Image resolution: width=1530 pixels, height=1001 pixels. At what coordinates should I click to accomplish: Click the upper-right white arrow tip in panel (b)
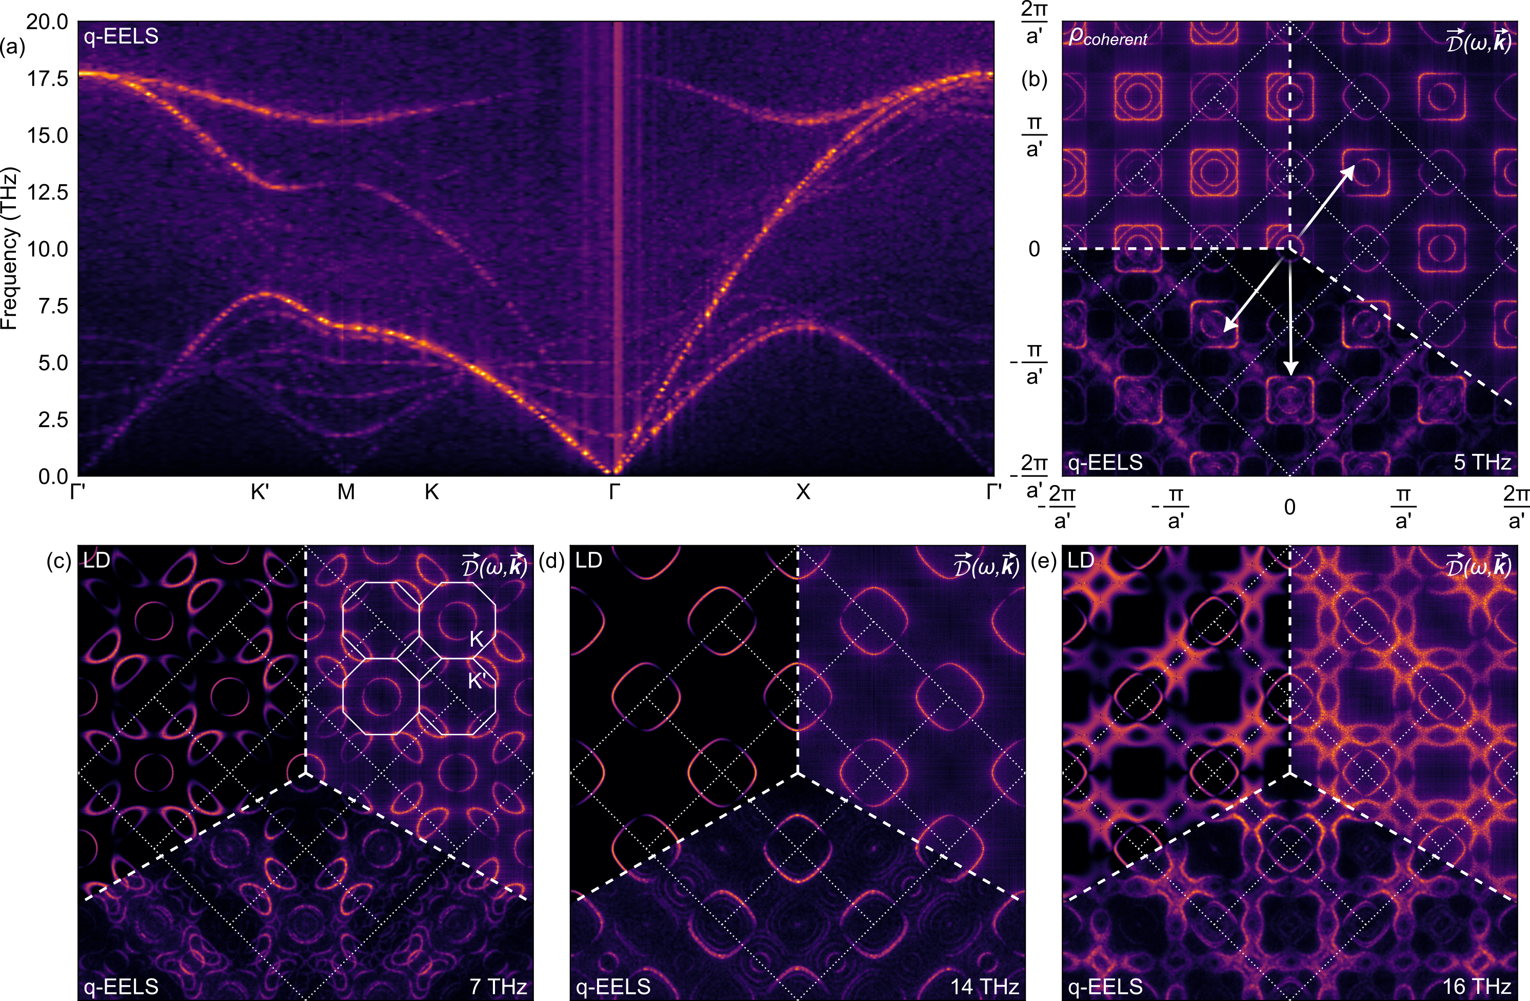click(1352, 168)
